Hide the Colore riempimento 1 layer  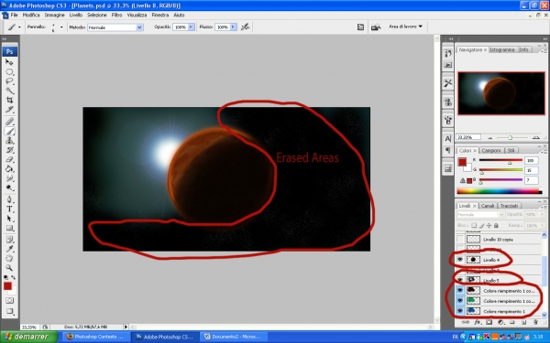click(460, 311)
